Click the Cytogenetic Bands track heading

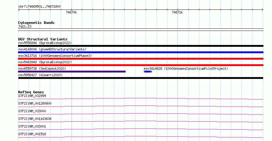point(36,23)
